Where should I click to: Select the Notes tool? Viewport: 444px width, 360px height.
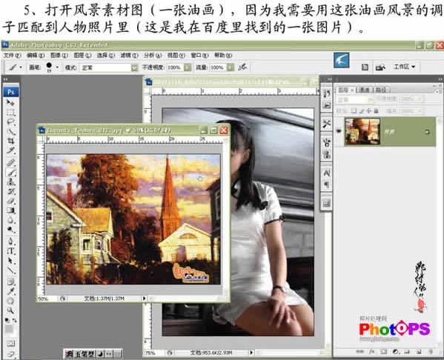[10, 281]
